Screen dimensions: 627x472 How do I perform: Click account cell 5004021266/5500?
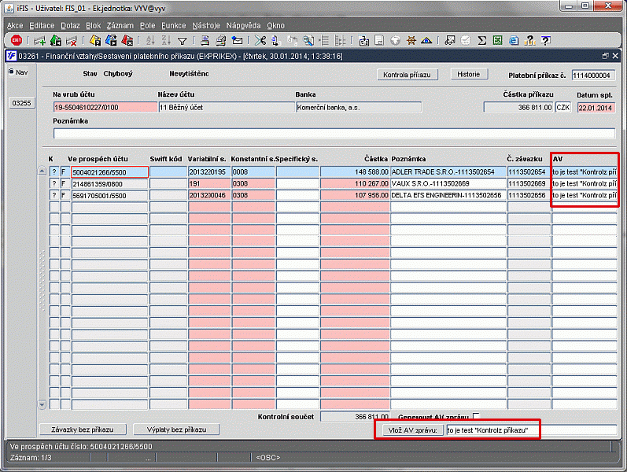click(109, 172)
